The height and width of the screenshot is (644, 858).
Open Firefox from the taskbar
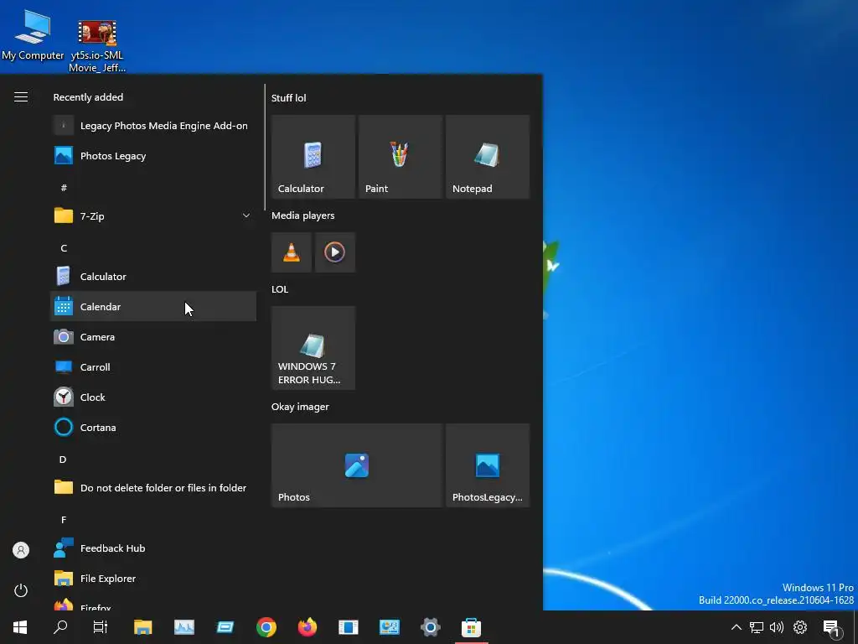[308, 627]
